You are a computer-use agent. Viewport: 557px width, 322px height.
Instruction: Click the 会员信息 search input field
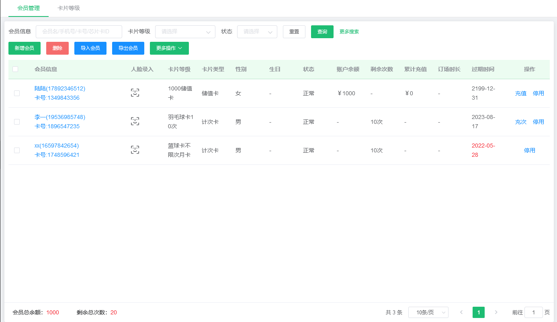point(79,31)
